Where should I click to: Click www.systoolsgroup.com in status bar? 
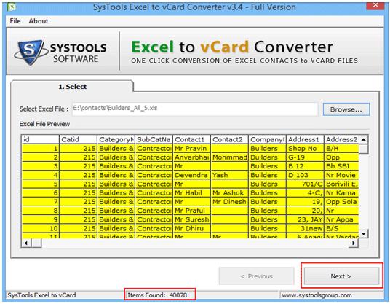[x=317, y=295]
